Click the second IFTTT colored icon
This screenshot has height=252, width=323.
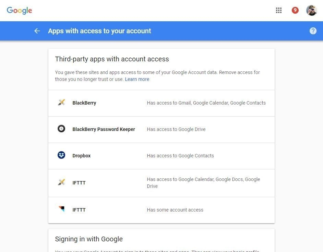(x=61, y=209)
